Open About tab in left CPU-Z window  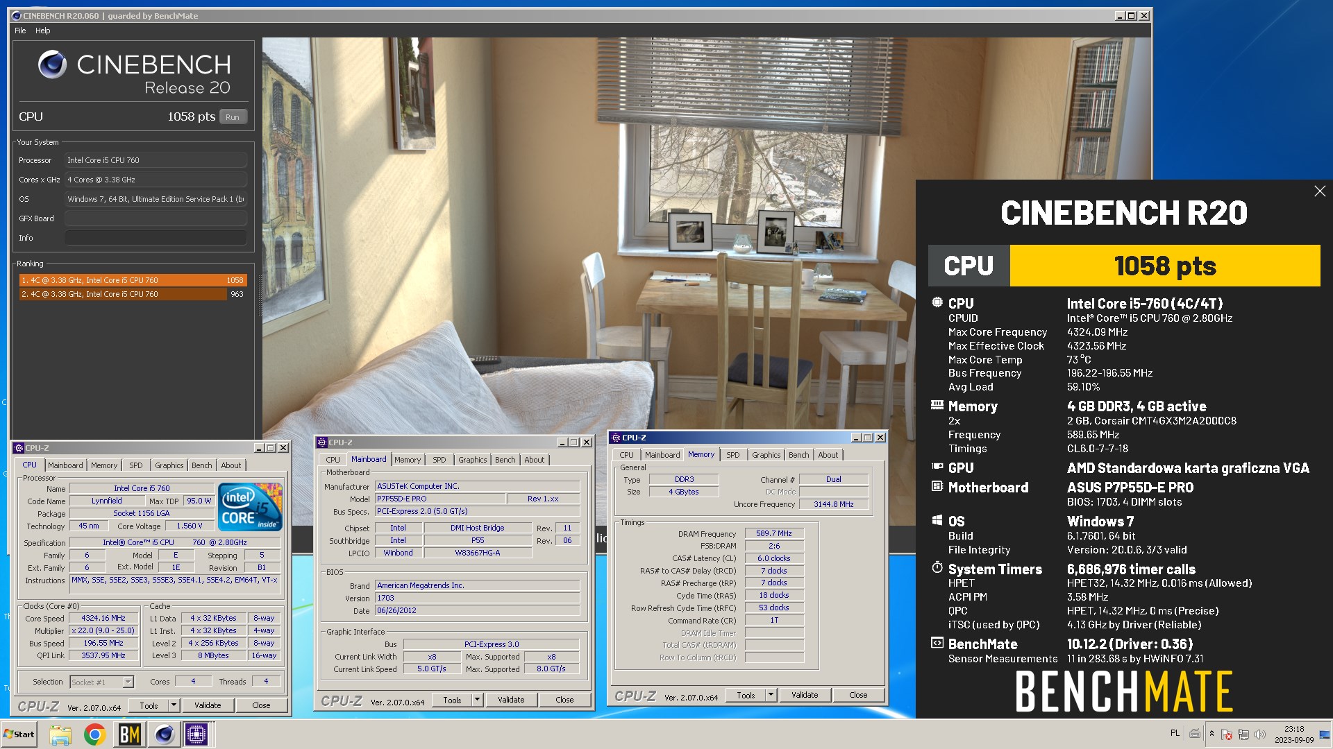pos(231,465)
